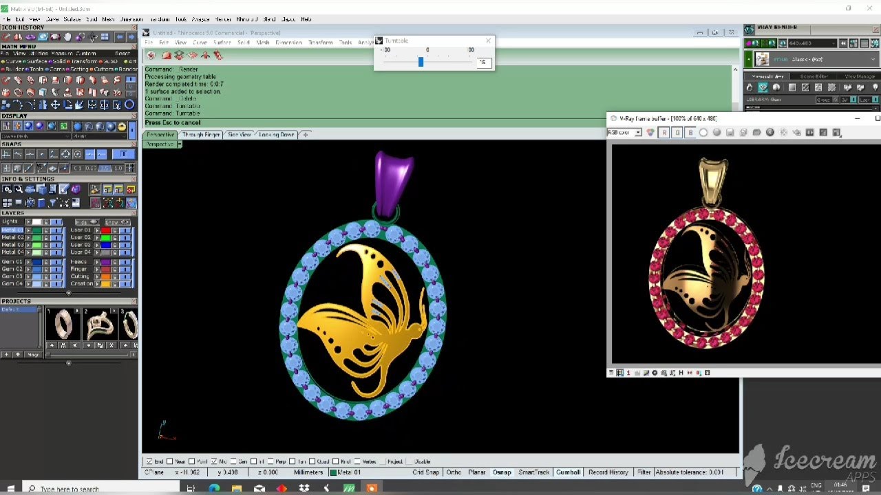Click the forward arrow in Icon History
881x495 pixels.
pos(131,36)
